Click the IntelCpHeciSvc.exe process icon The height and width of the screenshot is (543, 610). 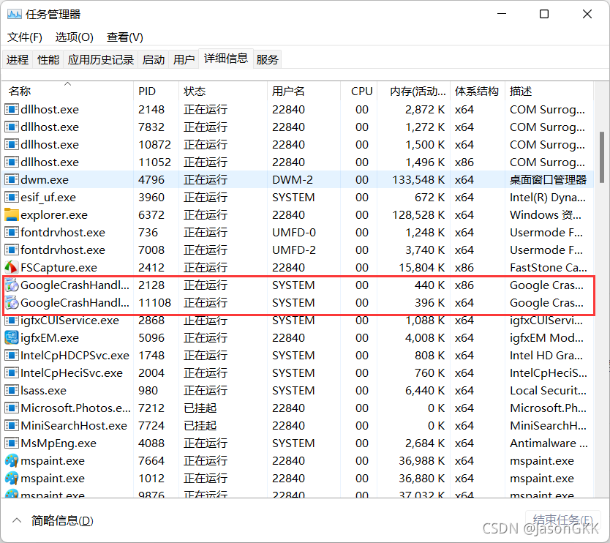11,372
